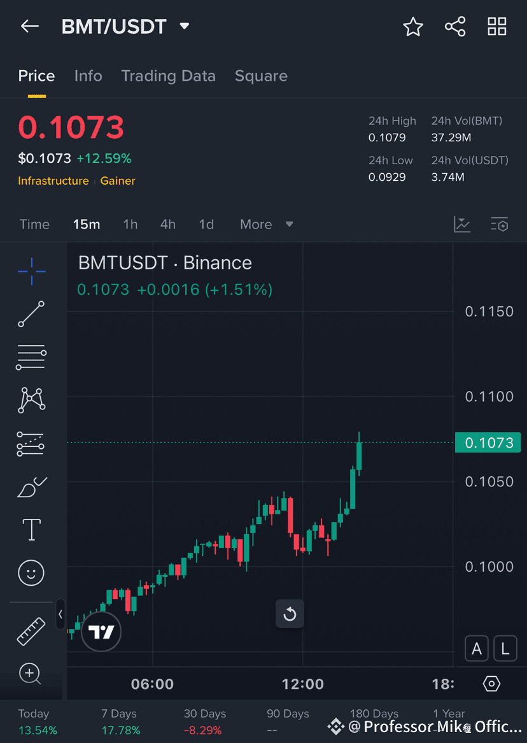527x743 pixels.
Task: Open the Info tab
Action: (x=88, y=76)
